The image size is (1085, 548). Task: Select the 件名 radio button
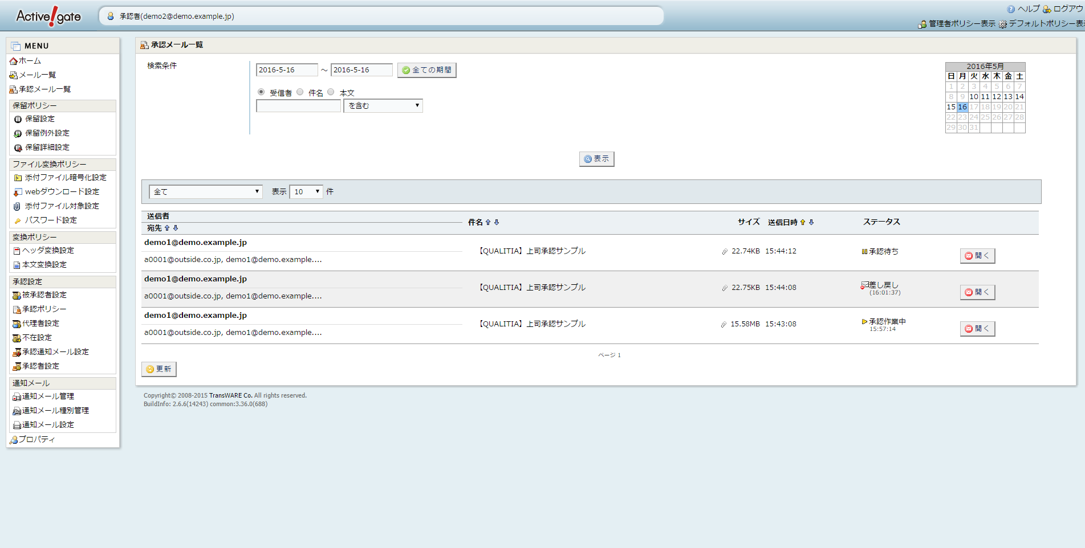[300, 92]
